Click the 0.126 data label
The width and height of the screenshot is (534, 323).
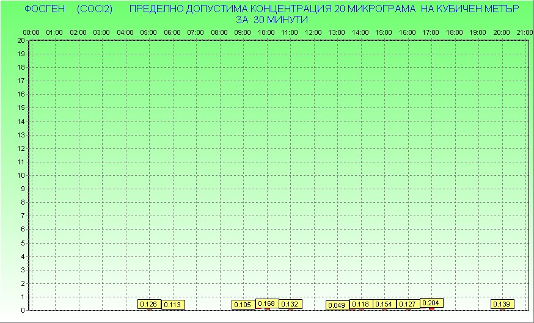point(148,304)
